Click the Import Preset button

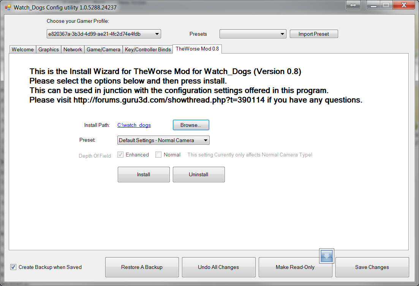314,34
